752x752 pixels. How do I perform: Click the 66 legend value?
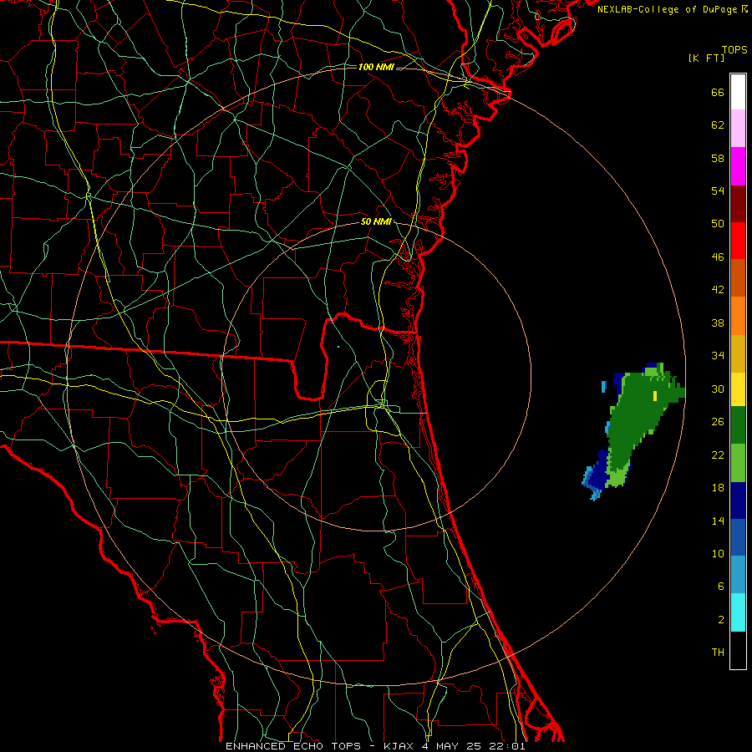pyautogui.click(x=718, y=93)
